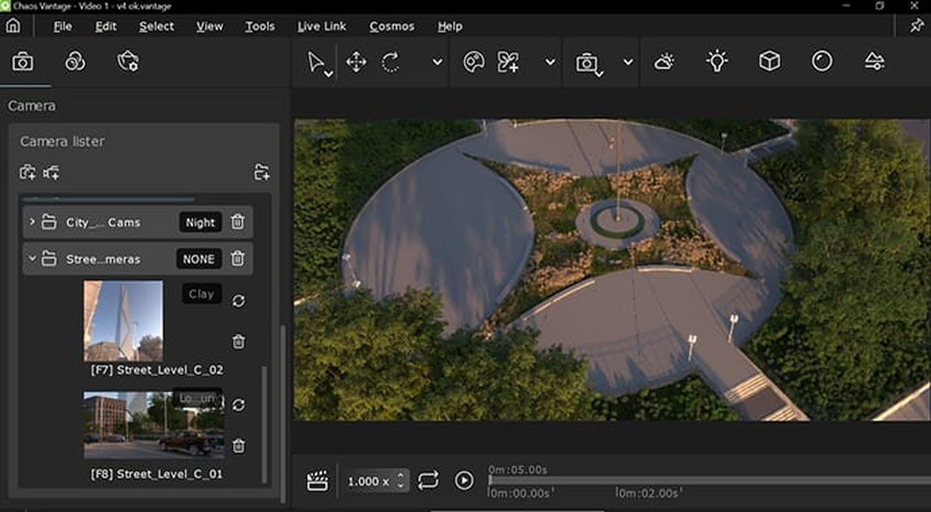Select the Rotate tool icon
The image size is (931, 512).
391,62
